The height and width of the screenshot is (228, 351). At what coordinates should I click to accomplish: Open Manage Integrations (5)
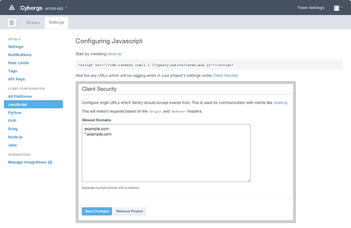[30, 162]
